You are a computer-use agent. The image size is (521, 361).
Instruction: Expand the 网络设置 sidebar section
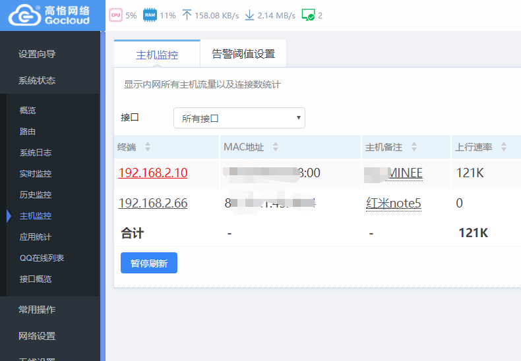[37, 336]
